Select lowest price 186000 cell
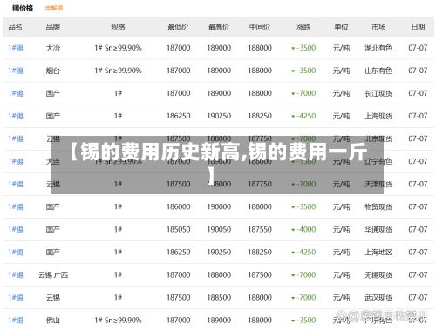Image resolution: width=436 pixels, height=331 pixels. 178,206
